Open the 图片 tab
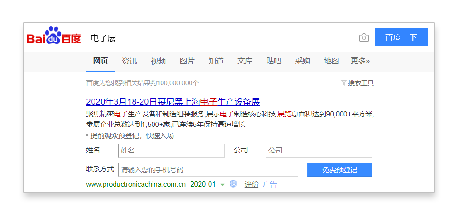The width and height of the screenshot is (458, 215). 187,61
